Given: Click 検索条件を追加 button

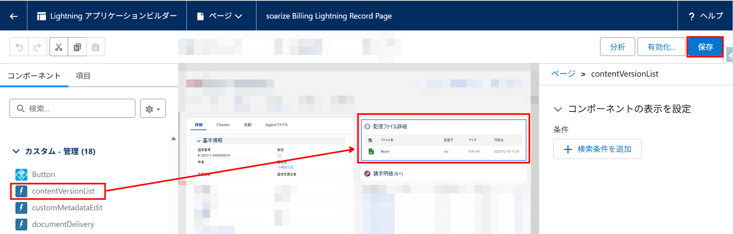Looking at the screenshot, I should point(597,149).
